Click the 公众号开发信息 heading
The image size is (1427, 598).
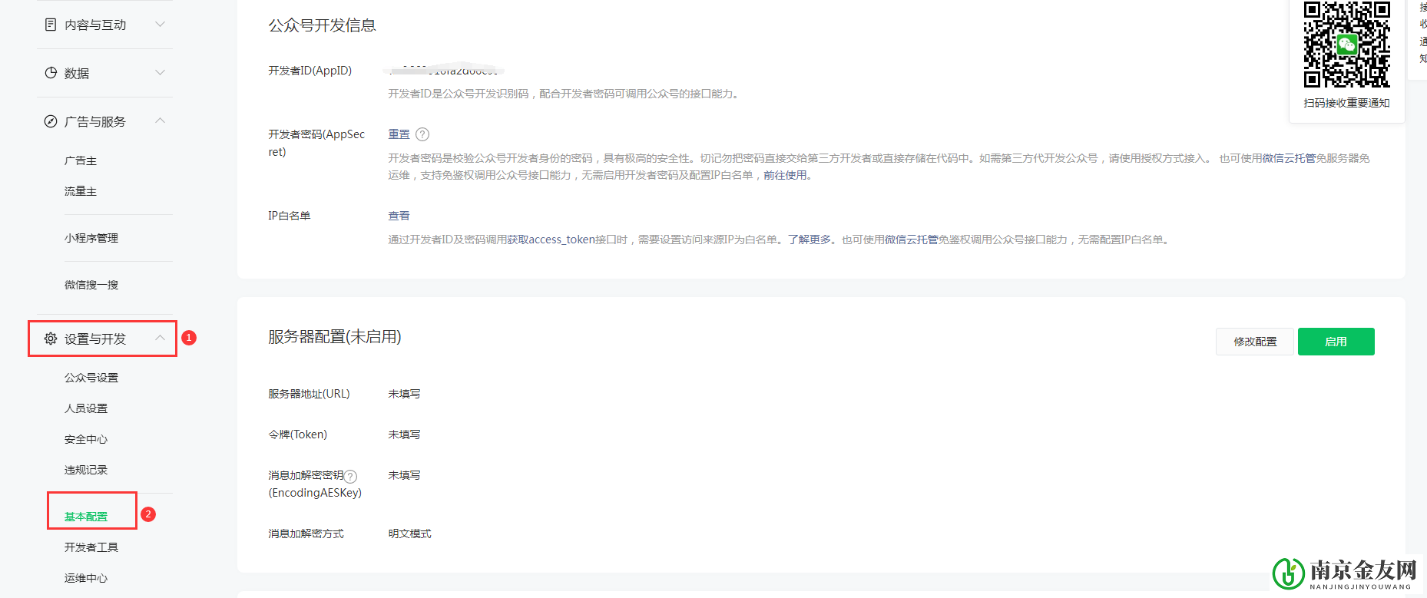[x=322, y=25]
